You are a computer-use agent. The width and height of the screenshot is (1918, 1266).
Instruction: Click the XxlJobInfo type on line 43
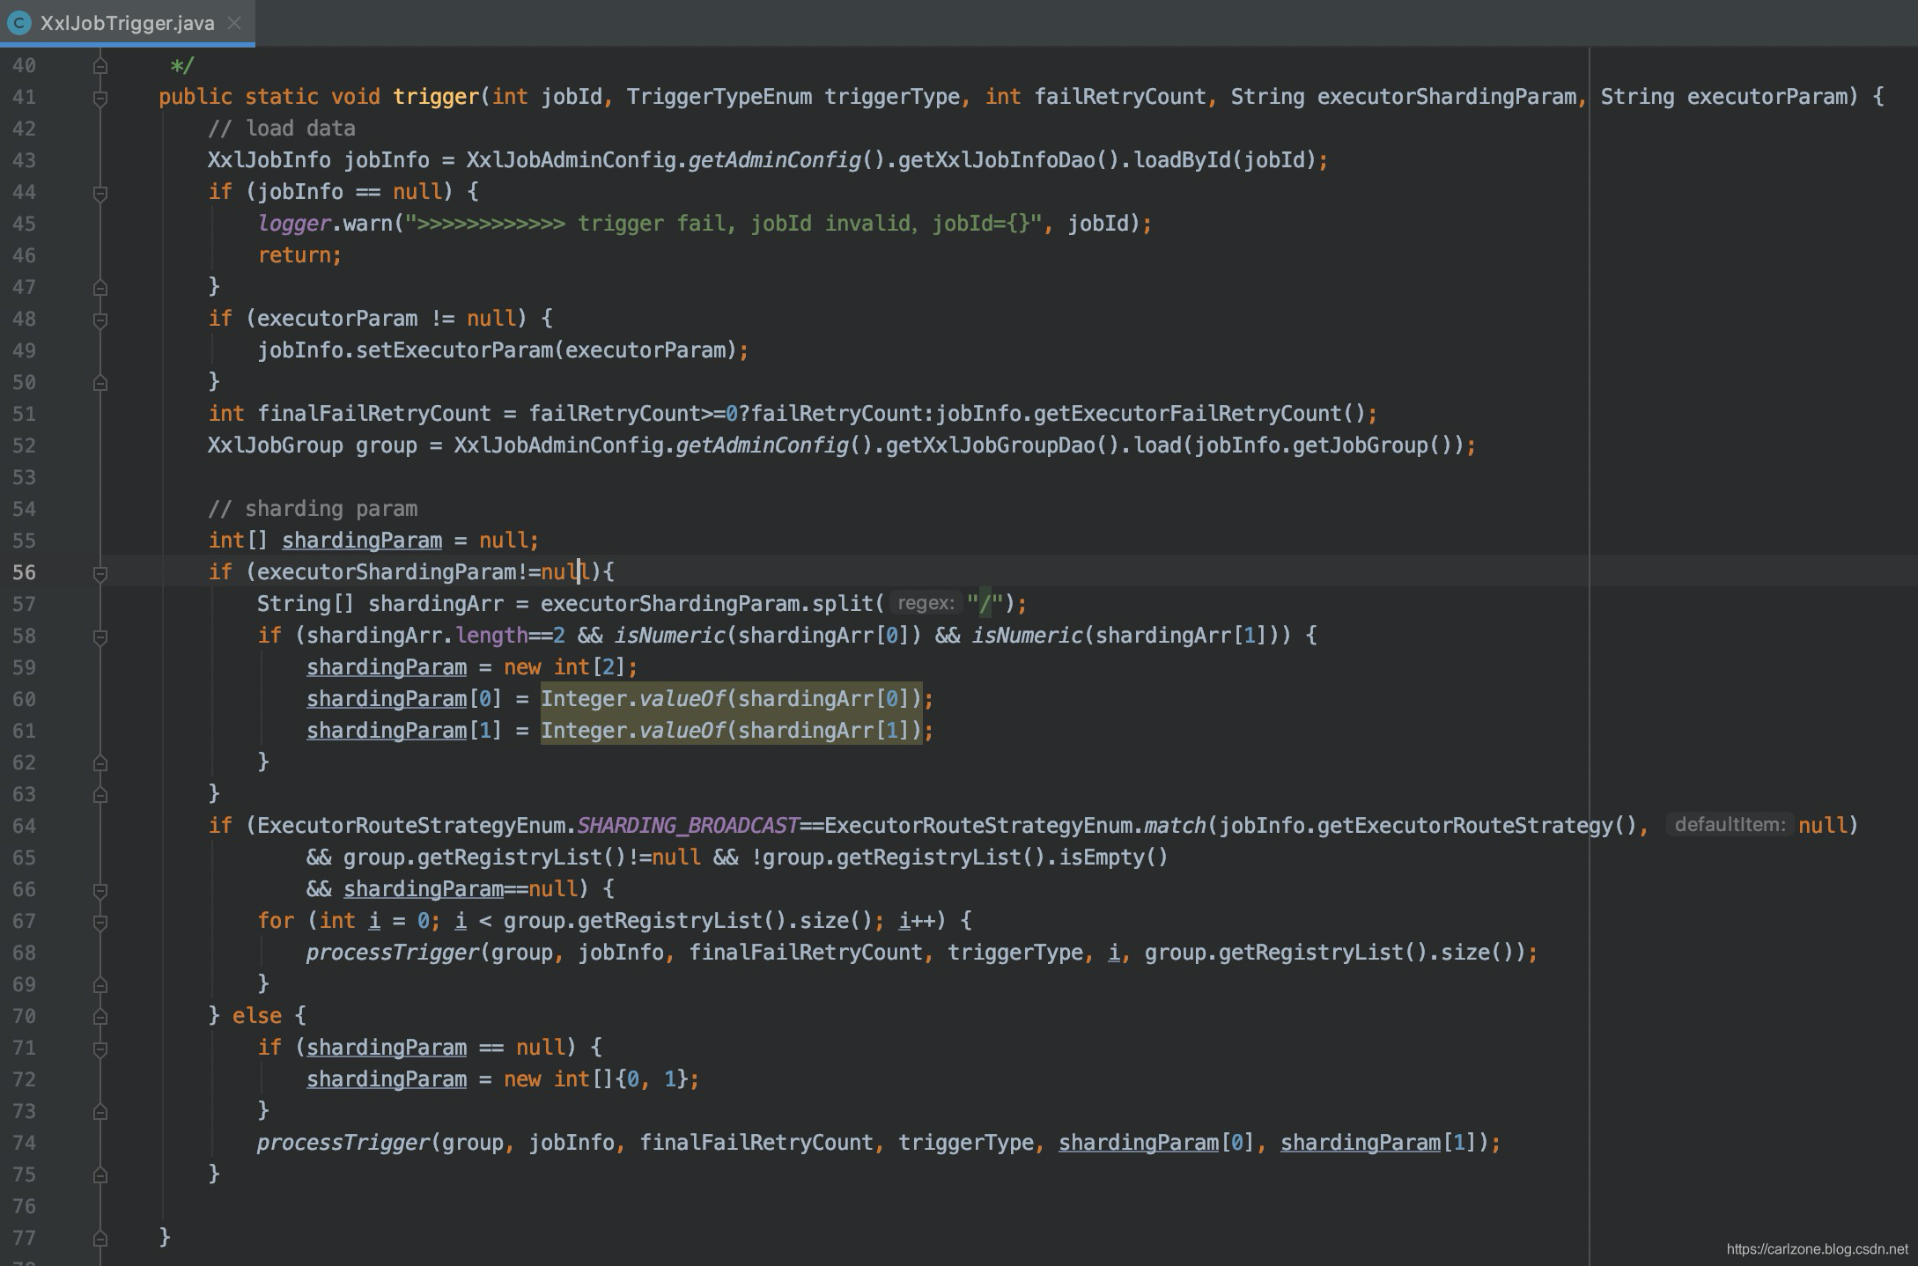tap(269, 160)
